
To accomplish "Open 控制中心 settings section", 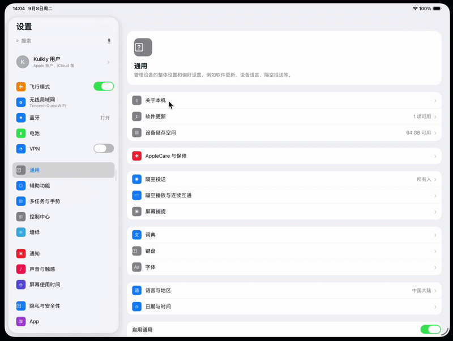I will 63,217.
